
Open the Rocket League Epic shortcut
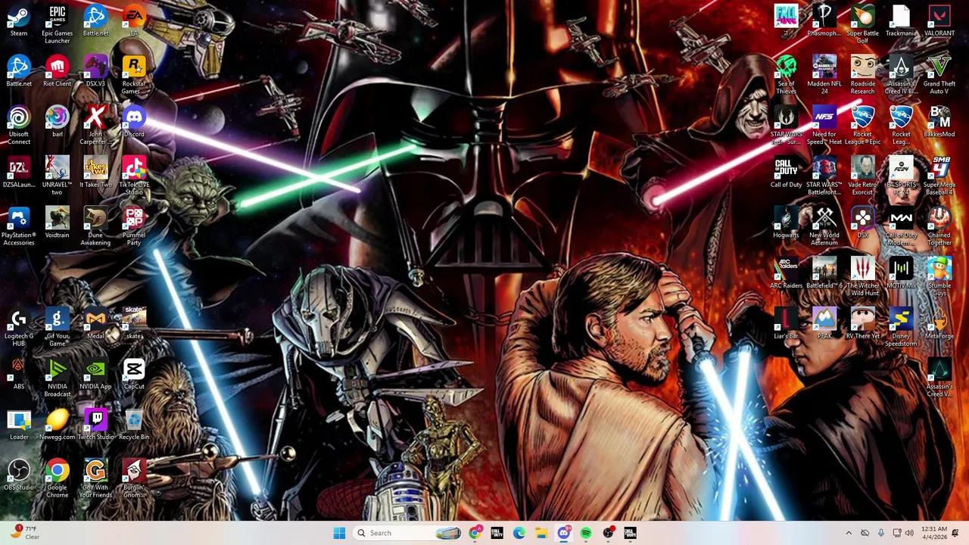pyautogui.click(x=862, y=126)
